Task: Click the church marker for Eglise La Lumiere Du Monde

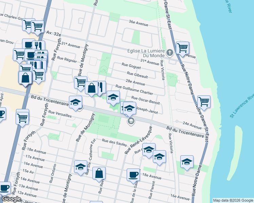Action: pos(169,53)
